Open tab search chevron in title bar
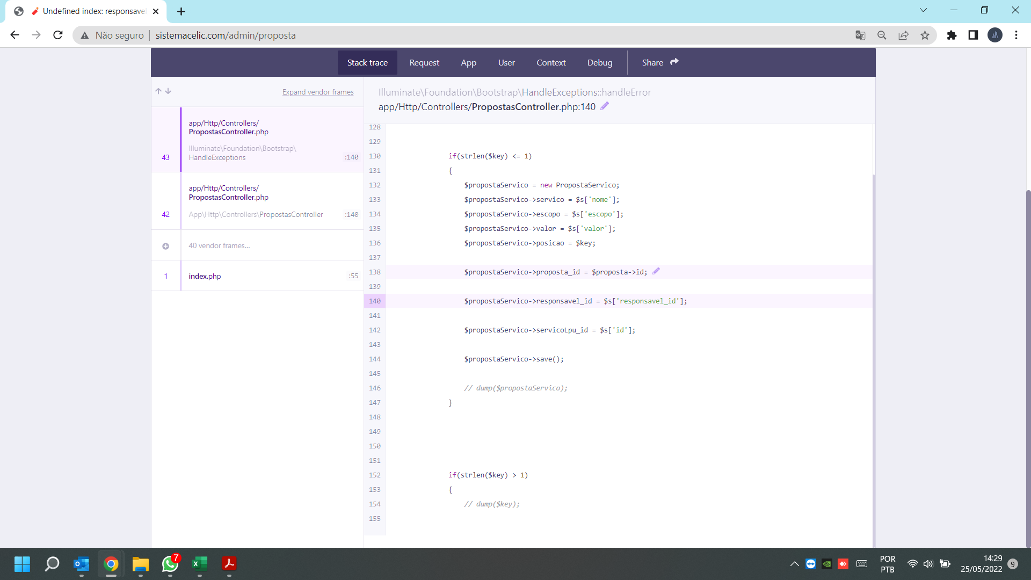This screenshot has height=580, width=1031. [x=923, y=10]
